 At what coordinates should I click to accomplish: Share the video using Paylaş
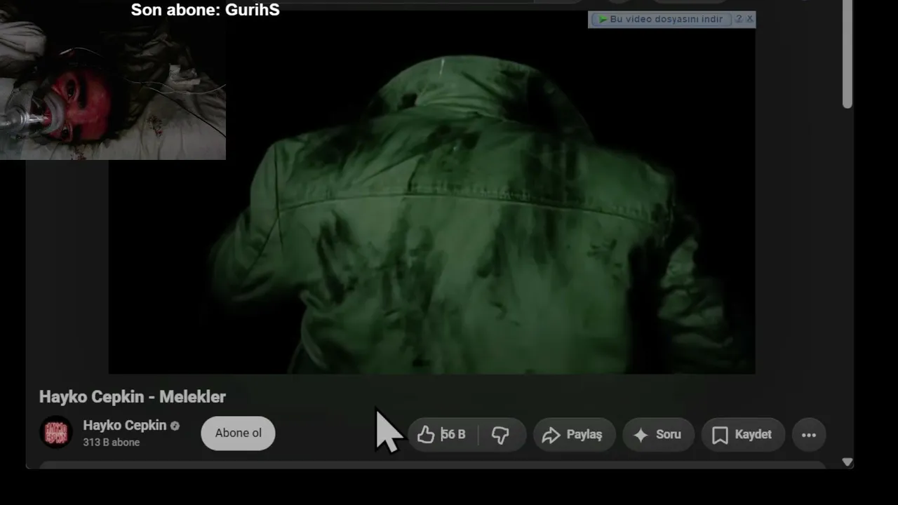click(x=574, y=435)
